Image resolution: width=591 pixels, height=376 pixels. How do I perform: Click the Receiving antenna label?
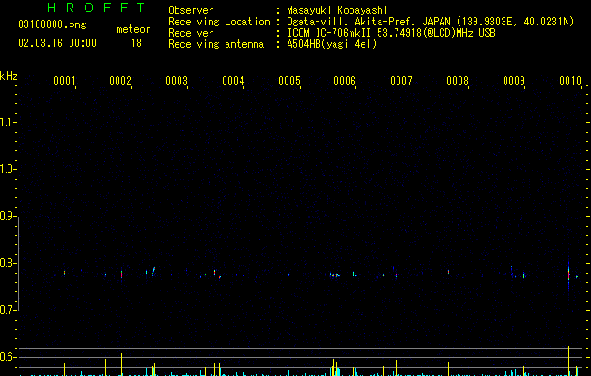pos(216,44)
